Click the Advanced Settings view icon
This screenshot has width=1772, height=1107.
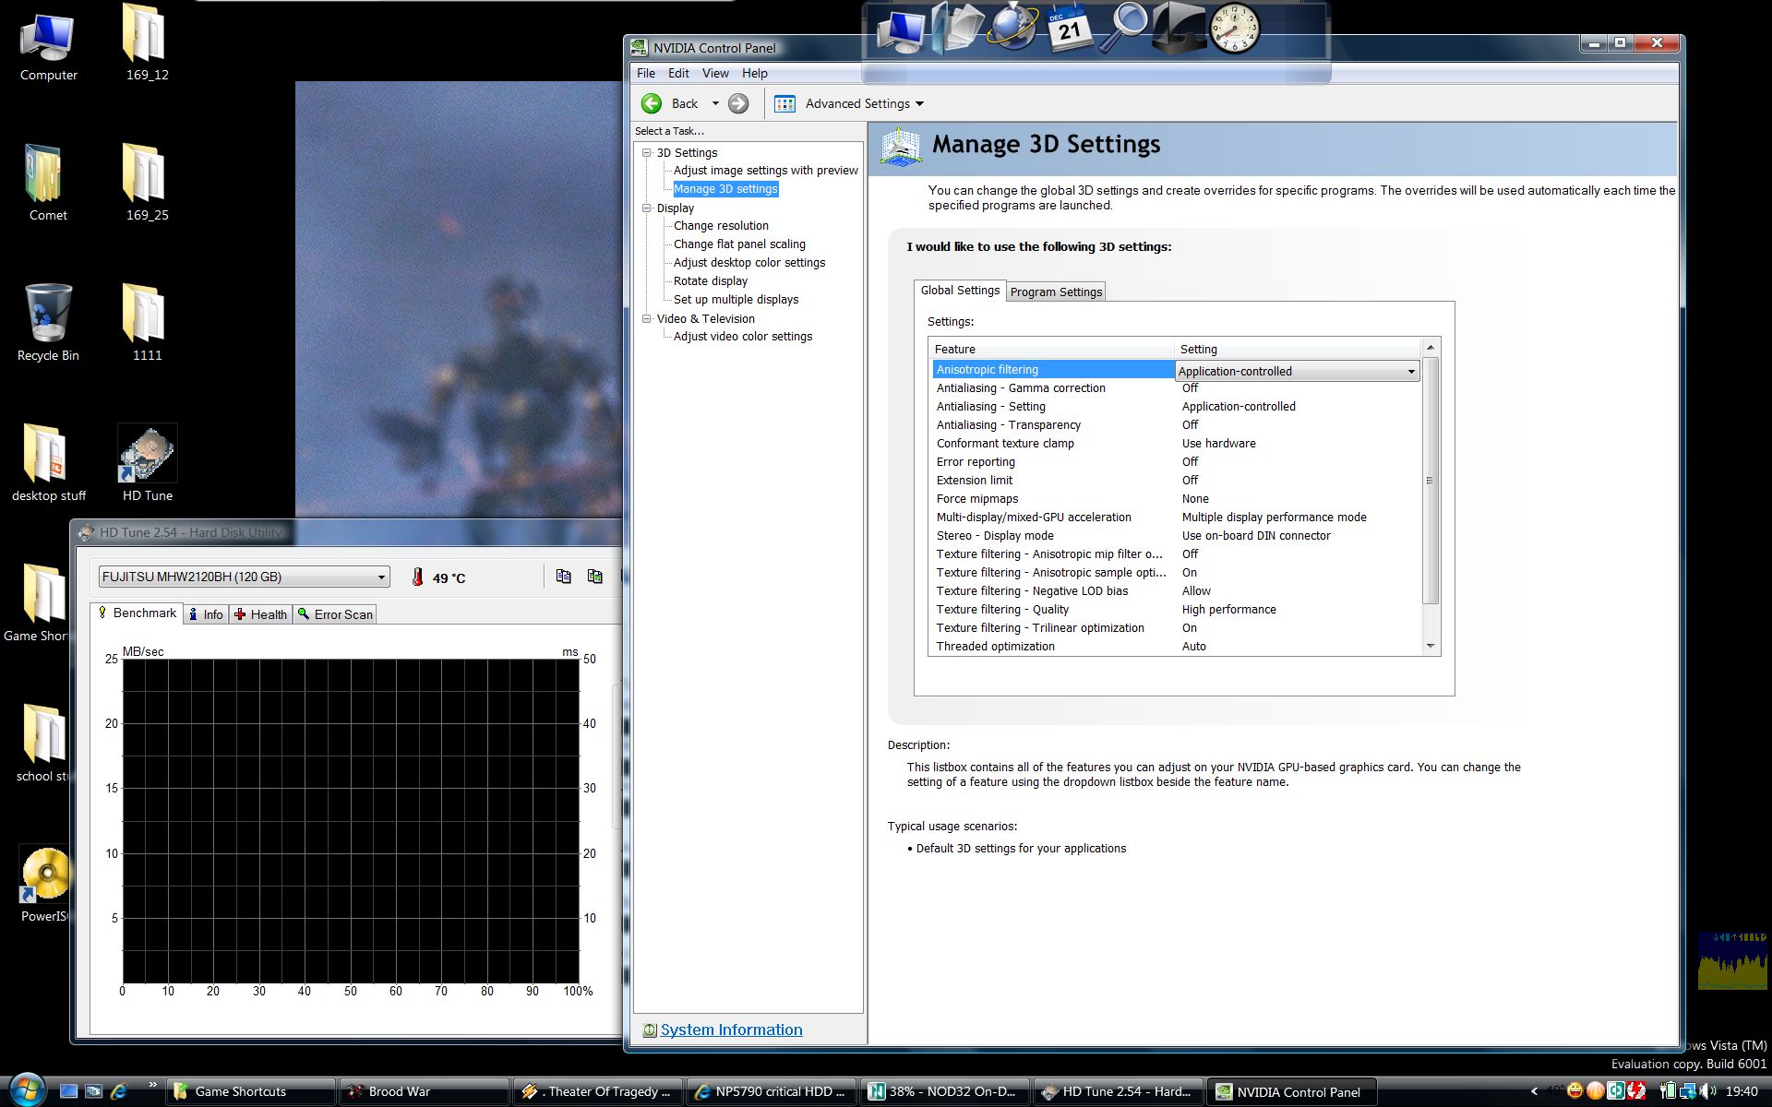[784, 103]
